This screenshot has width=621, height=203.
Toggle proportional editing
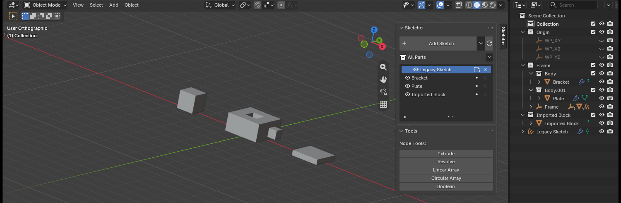point(282,5)
